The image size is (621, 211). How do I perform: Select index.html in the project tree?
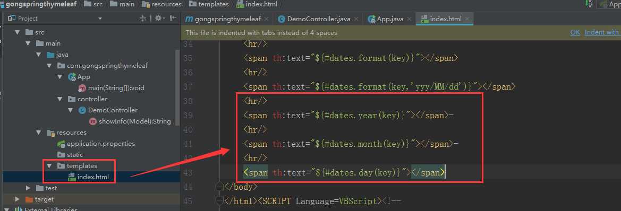coord(93,177)
